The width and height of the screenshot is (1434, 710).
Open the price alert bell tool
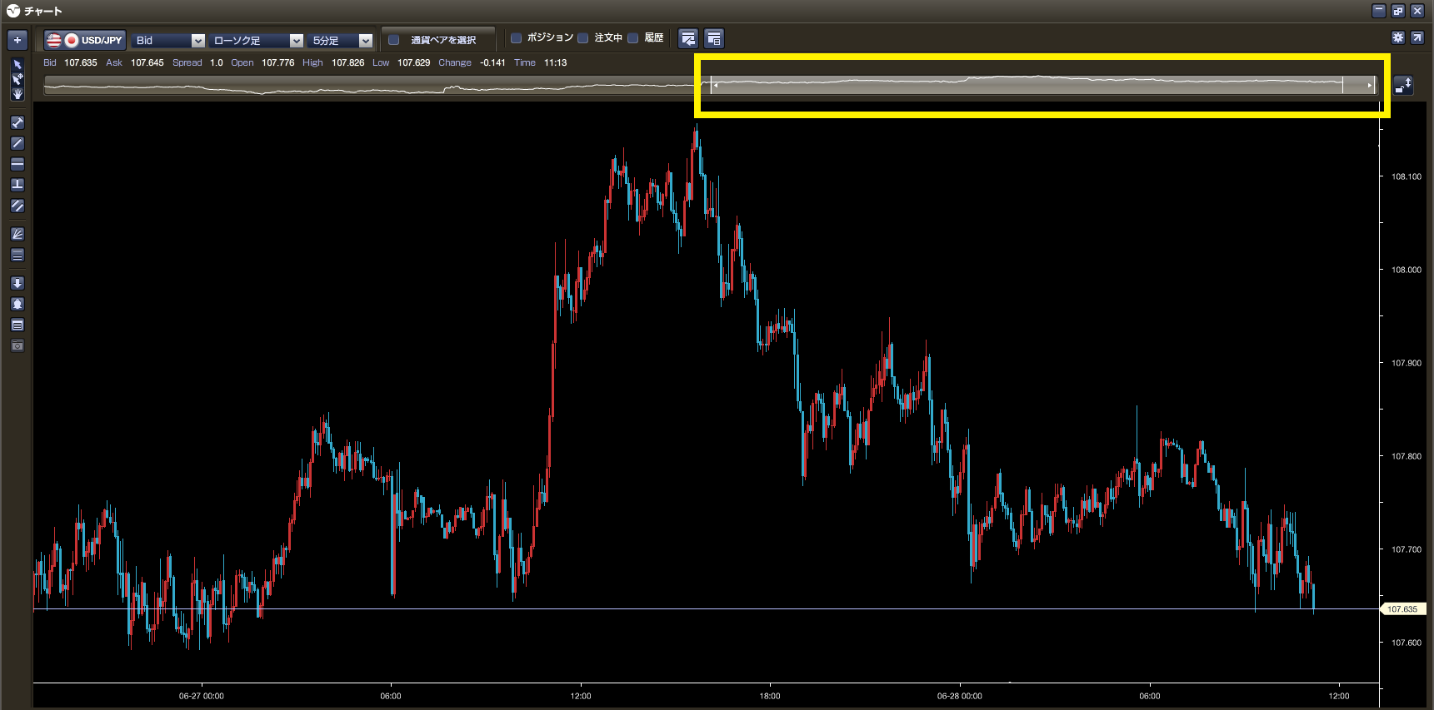(17, 304)
